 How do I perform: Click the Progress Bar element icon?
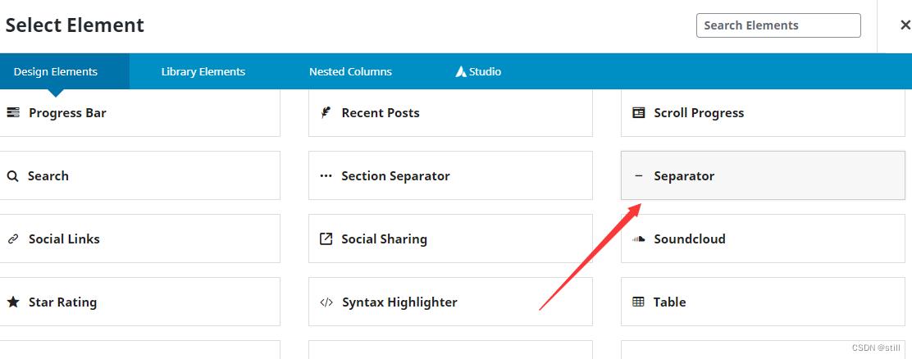(x=13, y=112)
